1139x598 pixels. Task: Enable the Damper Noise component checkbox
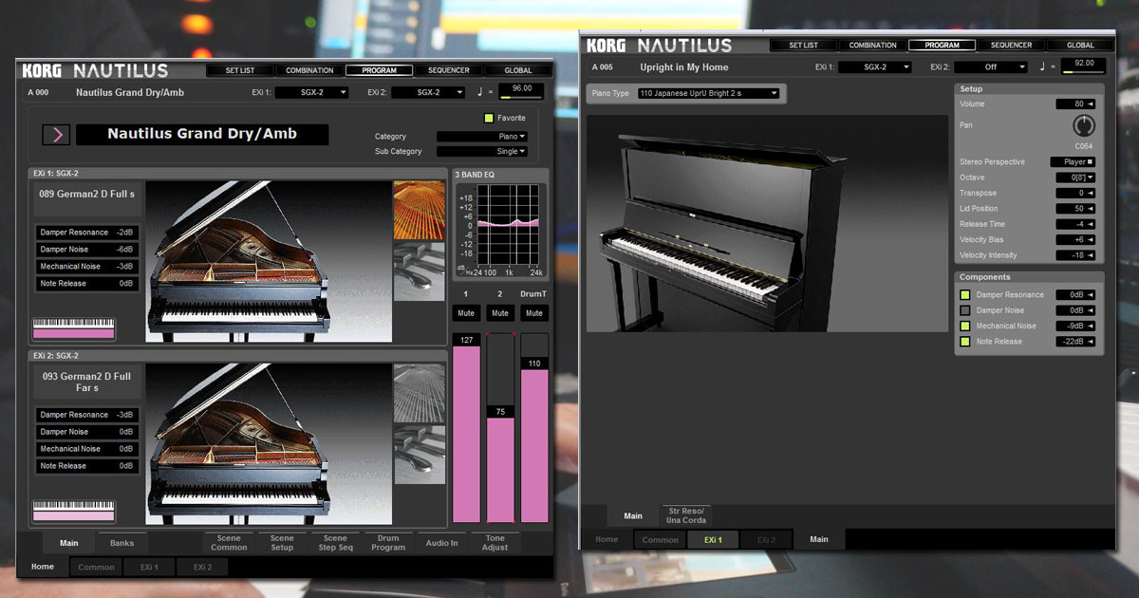pos(965,310)
